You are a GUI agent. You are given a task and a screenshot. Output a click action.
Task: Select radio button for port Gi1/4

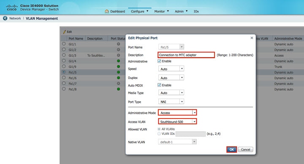[64, 61]
